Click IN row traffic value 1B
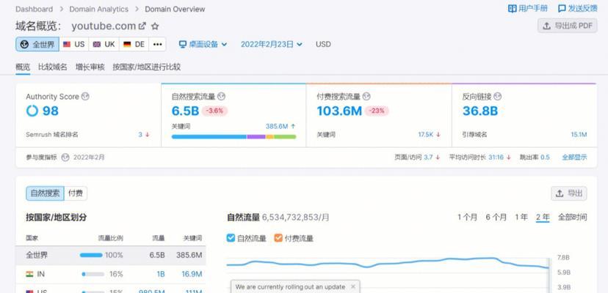The width and height of the screenshot is (608, 293). [x=161, y=274]
